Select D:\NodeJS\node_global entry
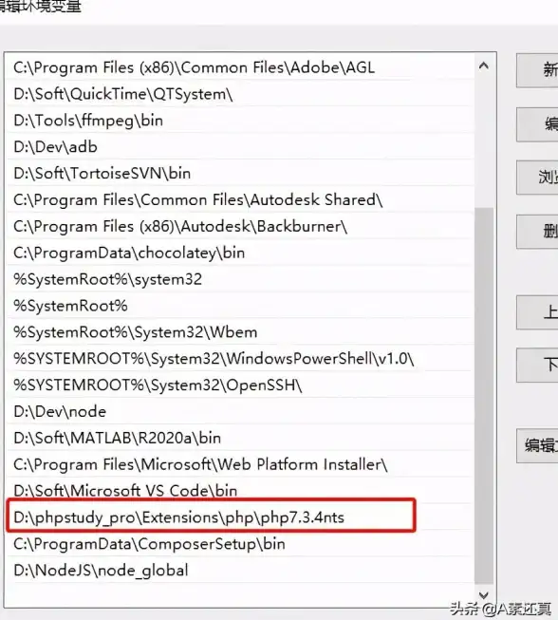The width and height of the screenshot is (558, 620). pos(240,571)
